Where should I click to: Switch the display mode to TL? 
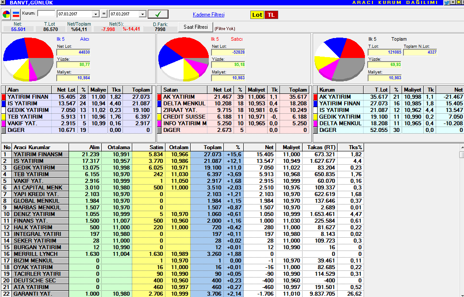coord(271,15)
